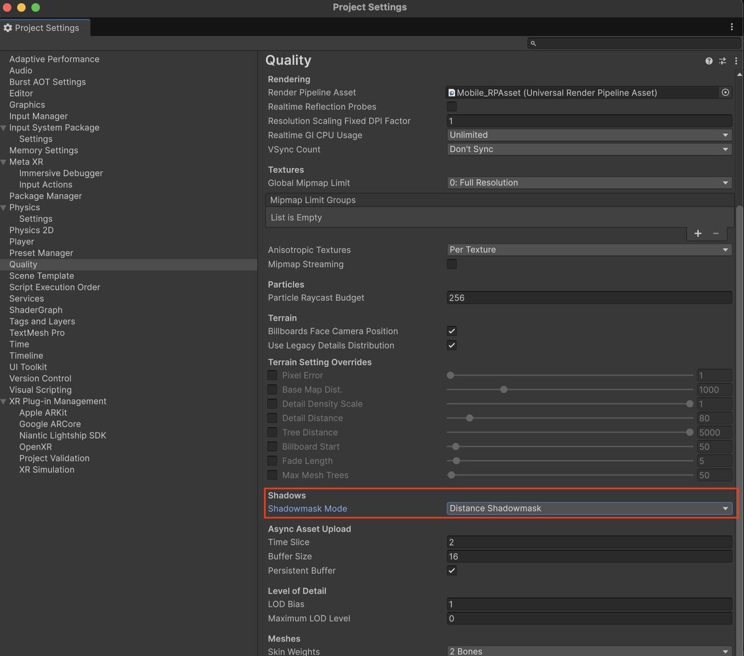Open Graphics settings category
The width and height of the screenshot is (744, 656).
coord(27,105)
